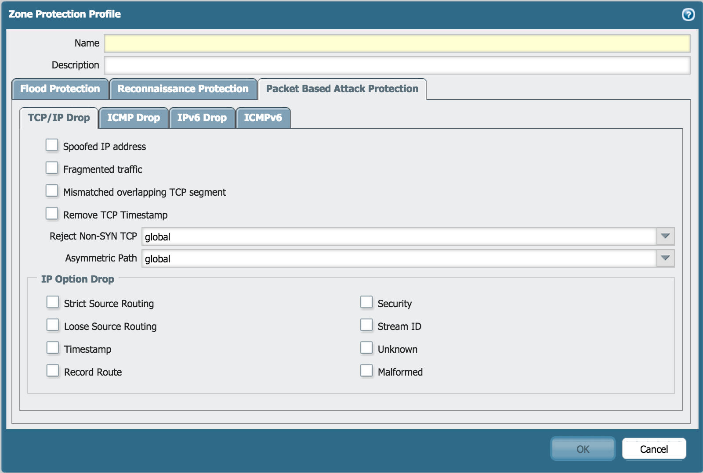Tick the Strict Source Routing checkbox
This screenshot has width=703, height=473.
pyautogui.click(x=53, y=302)
